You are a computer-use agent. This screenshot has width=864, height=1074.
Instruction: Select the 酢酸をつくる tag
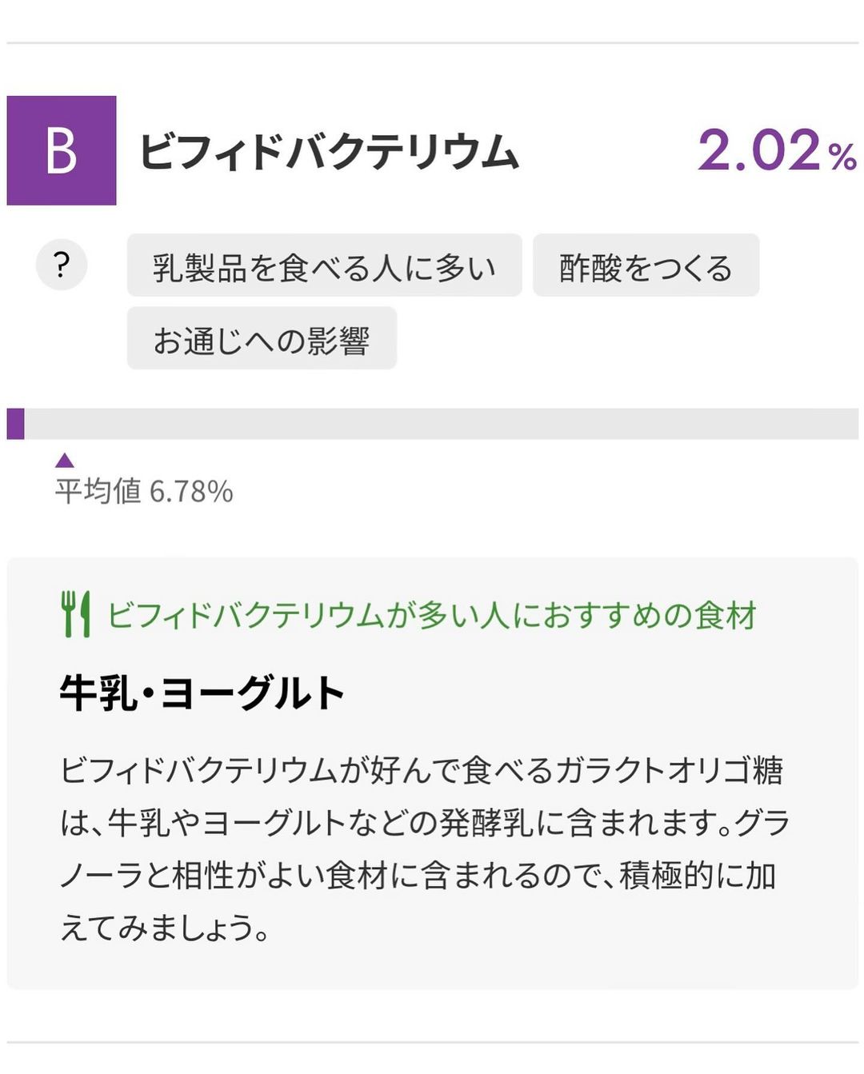[646, 266]
